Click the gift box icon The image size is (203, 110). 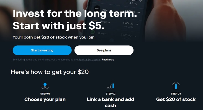pos(176,86)
